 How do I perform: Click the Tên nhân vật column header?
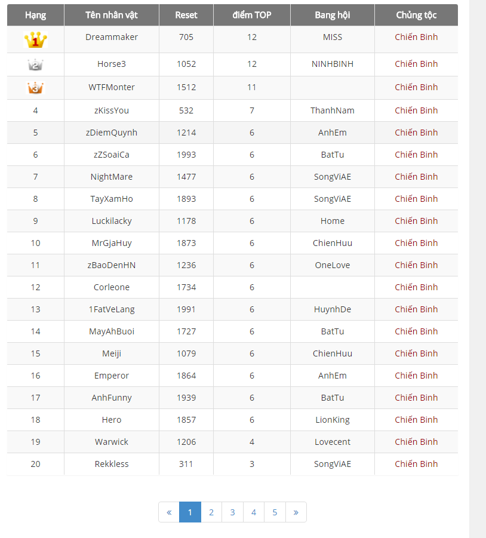coord(112,15)
